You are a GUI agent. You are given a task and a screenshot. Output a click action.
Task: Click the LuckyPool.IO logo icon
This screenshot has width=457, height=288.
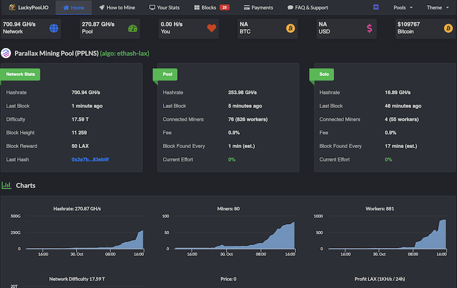coord(12,7)
